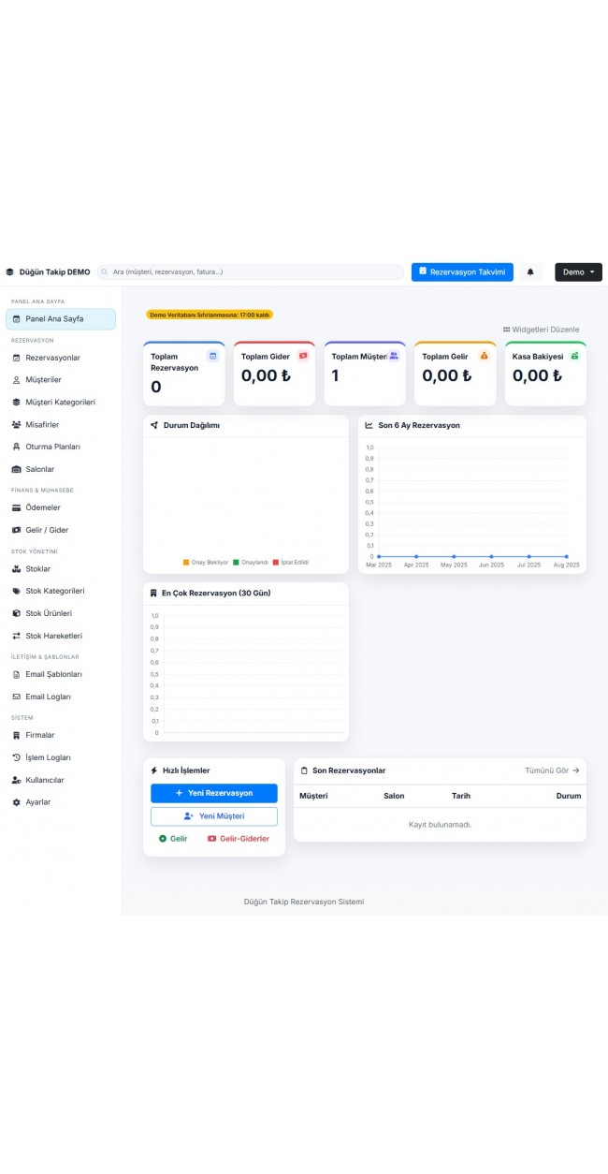Click the calendar icon on Toplam Rezervasyon card
Viewport: 608px width, 1174px height.
(212, 356)
